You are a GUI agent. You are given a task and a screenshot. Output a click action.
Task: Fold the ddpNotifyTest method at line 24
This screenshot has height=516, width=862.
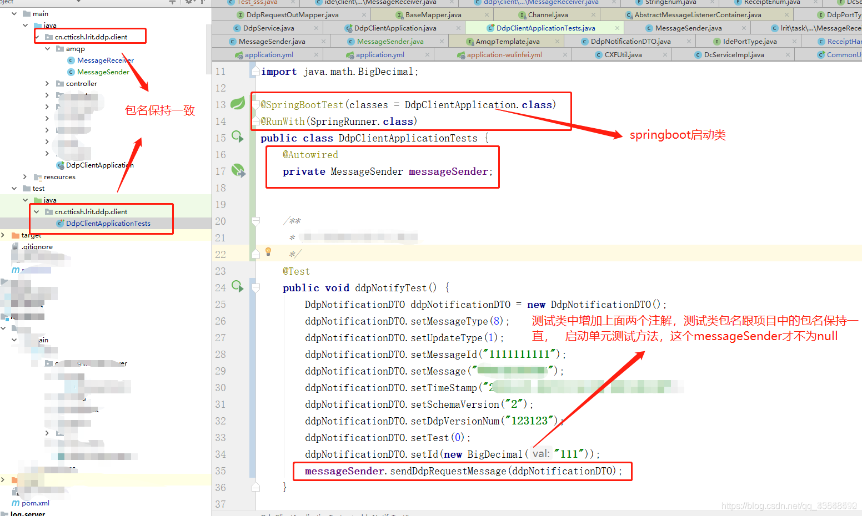pyautogui.click(x=255, y=287)
